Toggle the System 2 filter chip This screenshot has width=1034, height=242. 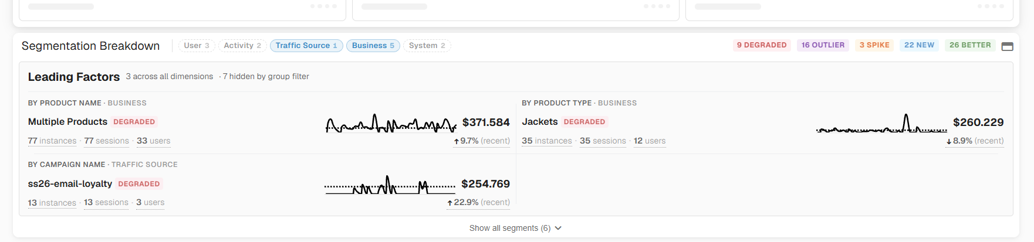point(427,46)
